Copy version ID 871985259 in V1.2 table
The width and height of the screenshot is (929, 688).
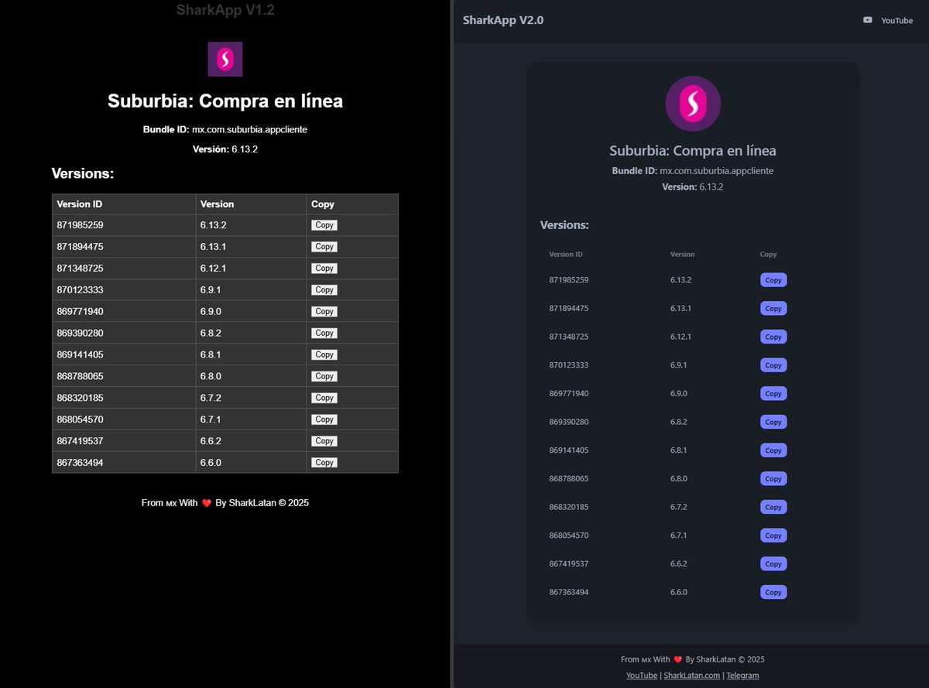pyautogui.click(x=324, y=225)
